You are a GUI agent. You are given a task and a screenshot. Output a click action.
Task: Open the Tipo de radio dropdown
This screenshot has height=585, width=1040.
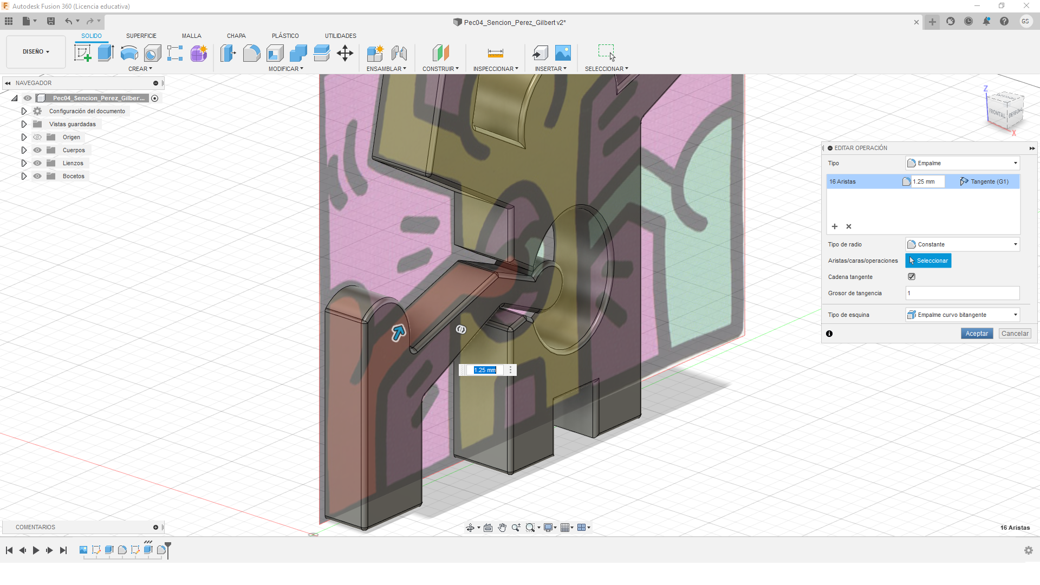point(962,244)
